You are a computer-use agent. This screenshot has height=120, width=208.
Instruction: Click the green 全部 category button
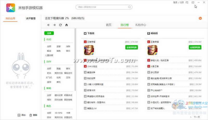(49, 33)
